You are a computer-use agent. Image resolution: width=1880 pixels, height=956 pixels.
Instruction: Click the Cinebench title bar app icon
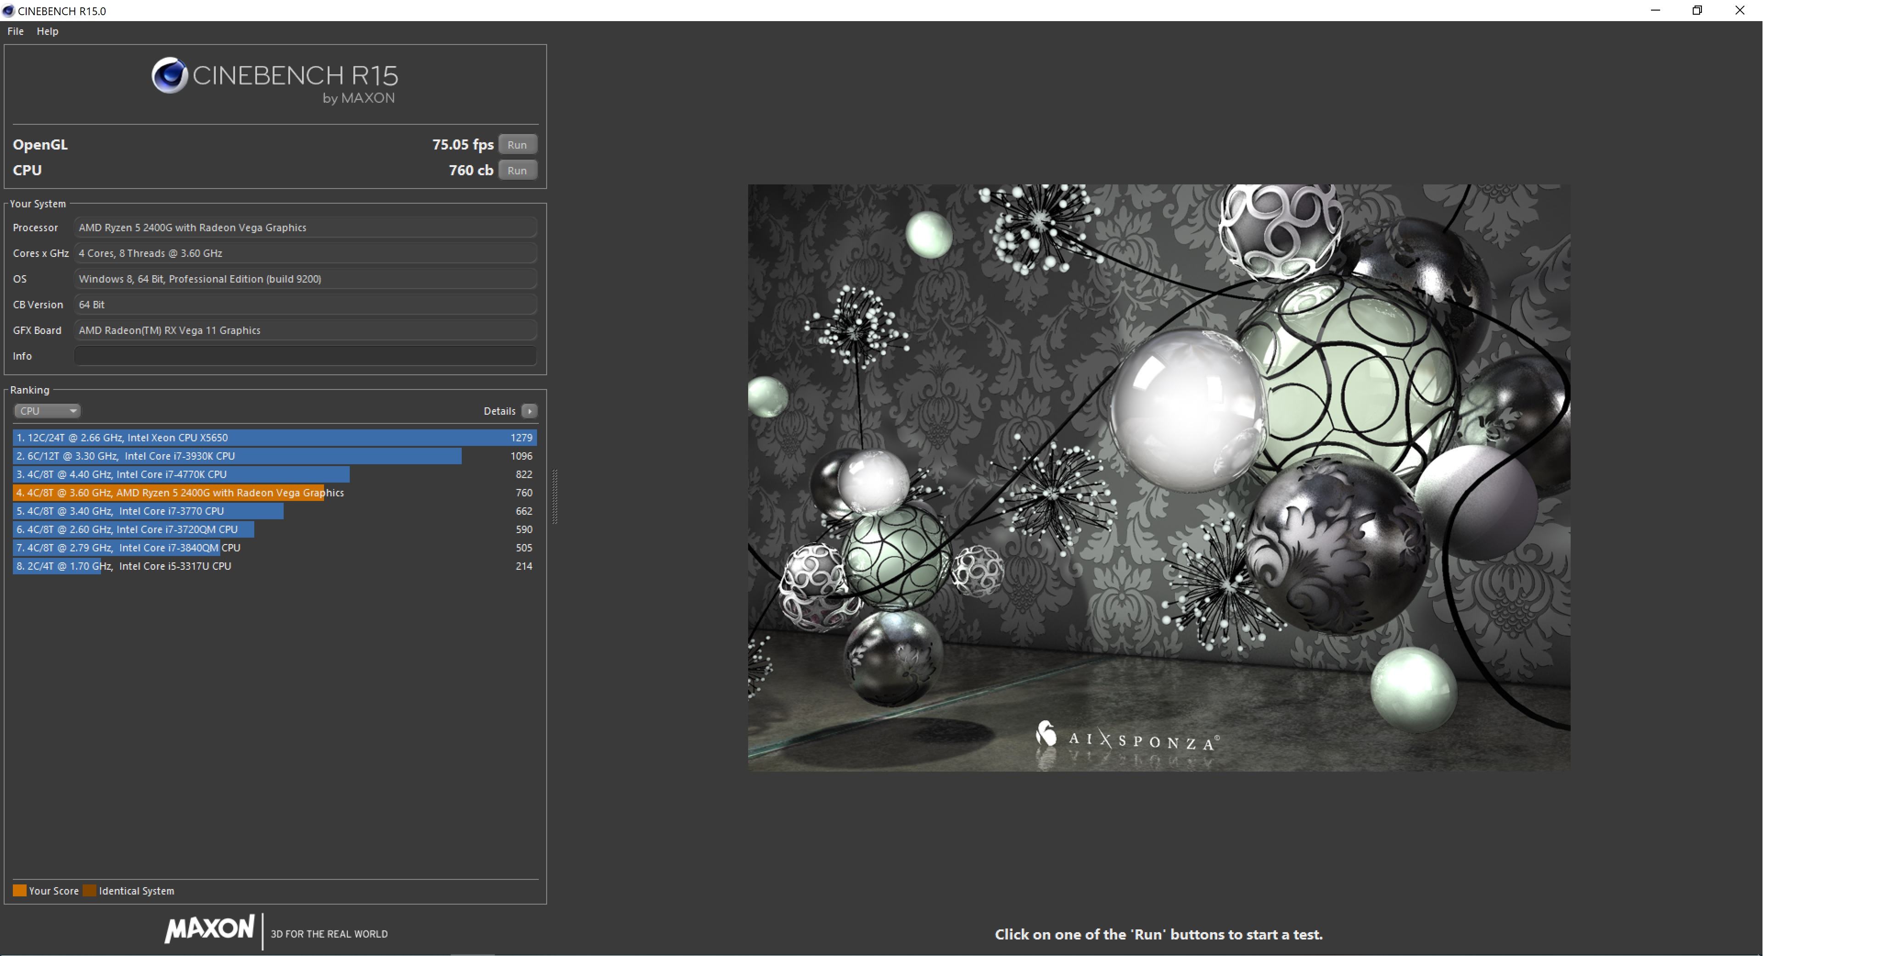pos(9,11)
